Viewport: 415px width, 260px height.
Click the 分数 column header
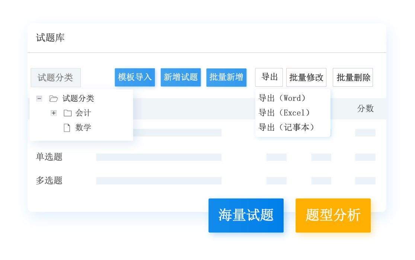click(365, 109)
